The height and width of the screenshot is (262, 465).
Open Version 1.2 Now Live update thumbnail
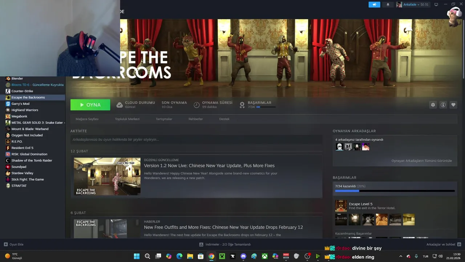coord(107,176)
